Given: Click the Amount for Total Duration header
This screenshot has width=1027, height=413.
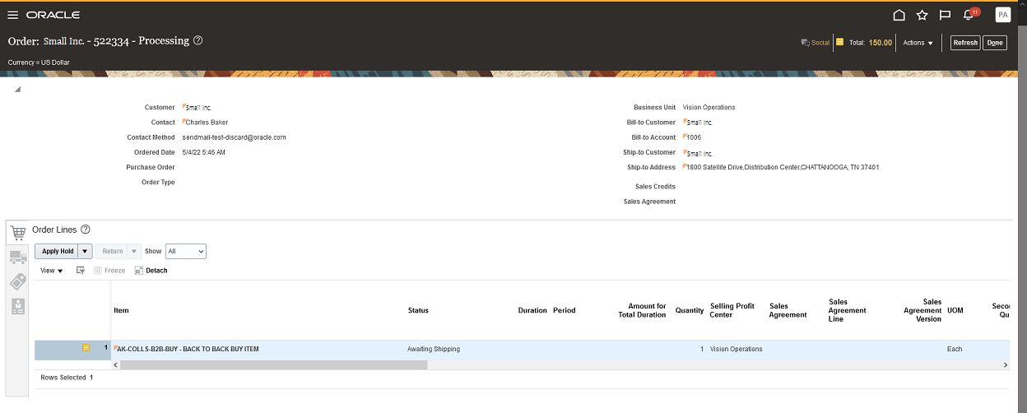Looking at the screenshot, I should click(642, 310).
